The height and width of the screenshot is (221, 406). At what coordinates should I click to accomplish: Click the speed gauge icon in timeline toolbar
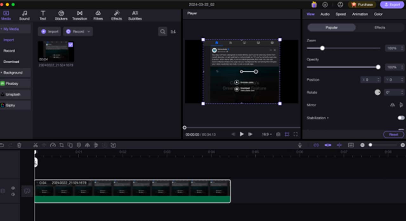(53, 145)
